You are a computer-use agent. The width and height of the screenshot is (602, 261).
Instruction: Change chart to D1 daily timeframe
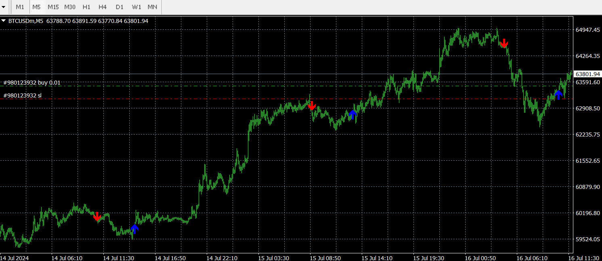tap(119, 7)
